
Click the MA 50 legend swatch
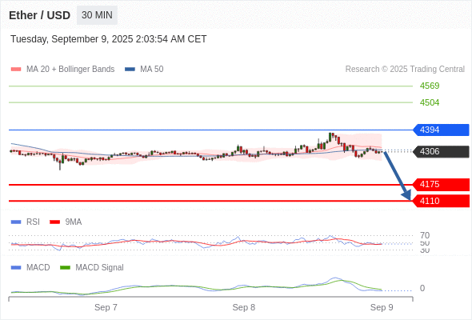pyautogui.click(x=130, y=70)
